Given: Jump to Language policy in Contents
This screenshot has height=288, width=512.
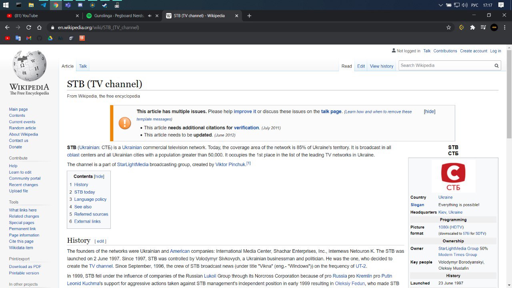Looking at the screenshot, I should (90, 199).
